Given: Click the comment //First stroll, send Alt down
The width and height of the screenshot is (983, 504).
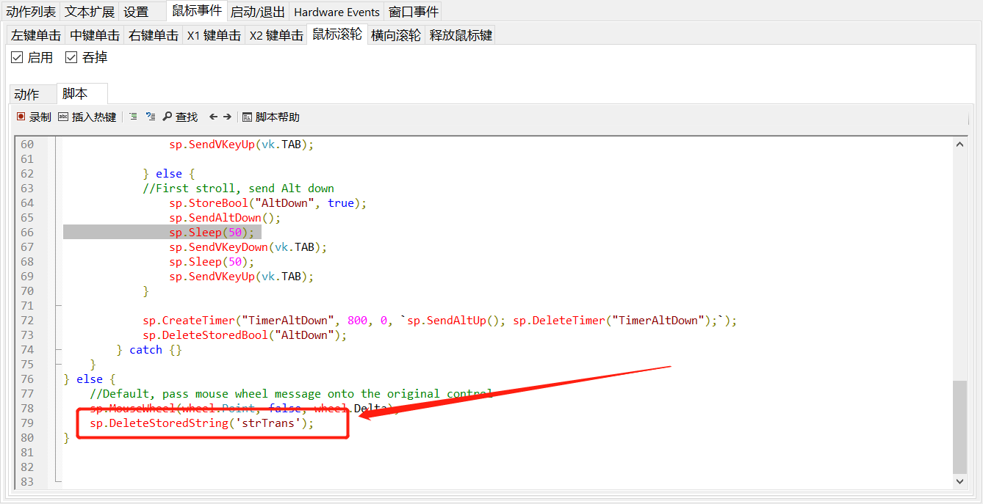Looking at the screenshot, I should (x=238, y=189).
